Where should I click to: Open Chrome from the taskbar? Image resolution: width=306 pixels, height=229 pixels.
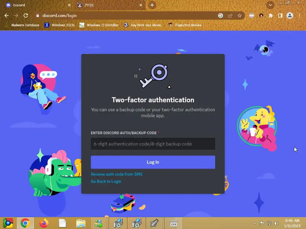pyautogui.click(x=25, y=223)
